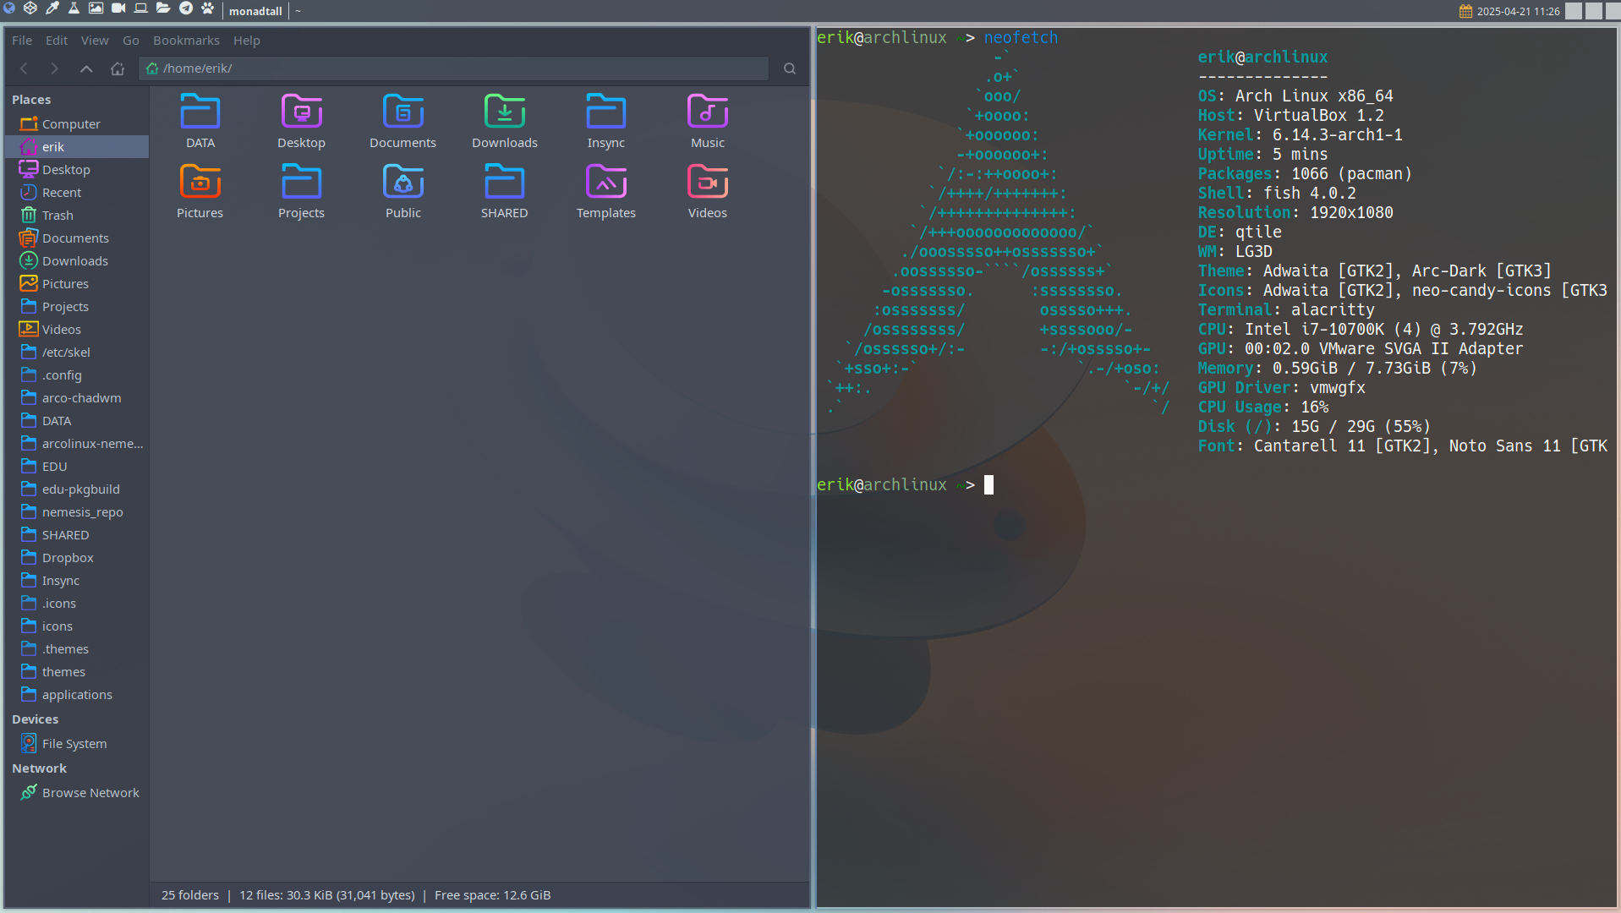The height and width of the screenshot is (913, 1621).
Task: Switch to the video camera workspace icon
Action: click(119, 8)
